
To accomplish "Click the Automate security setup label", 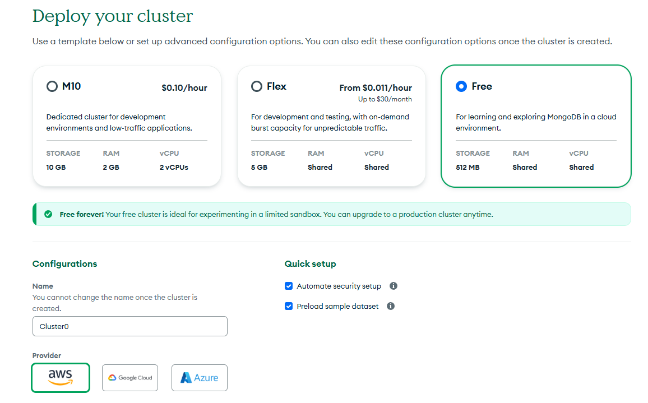I will 339,286.
